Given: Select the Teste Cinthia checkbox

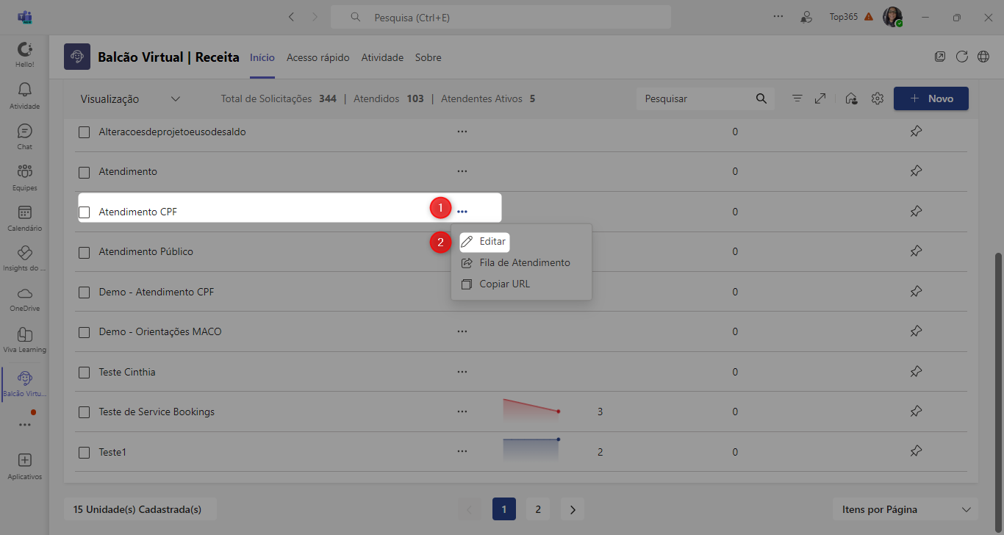Looking at the screenshot, I should click(85, 373).
